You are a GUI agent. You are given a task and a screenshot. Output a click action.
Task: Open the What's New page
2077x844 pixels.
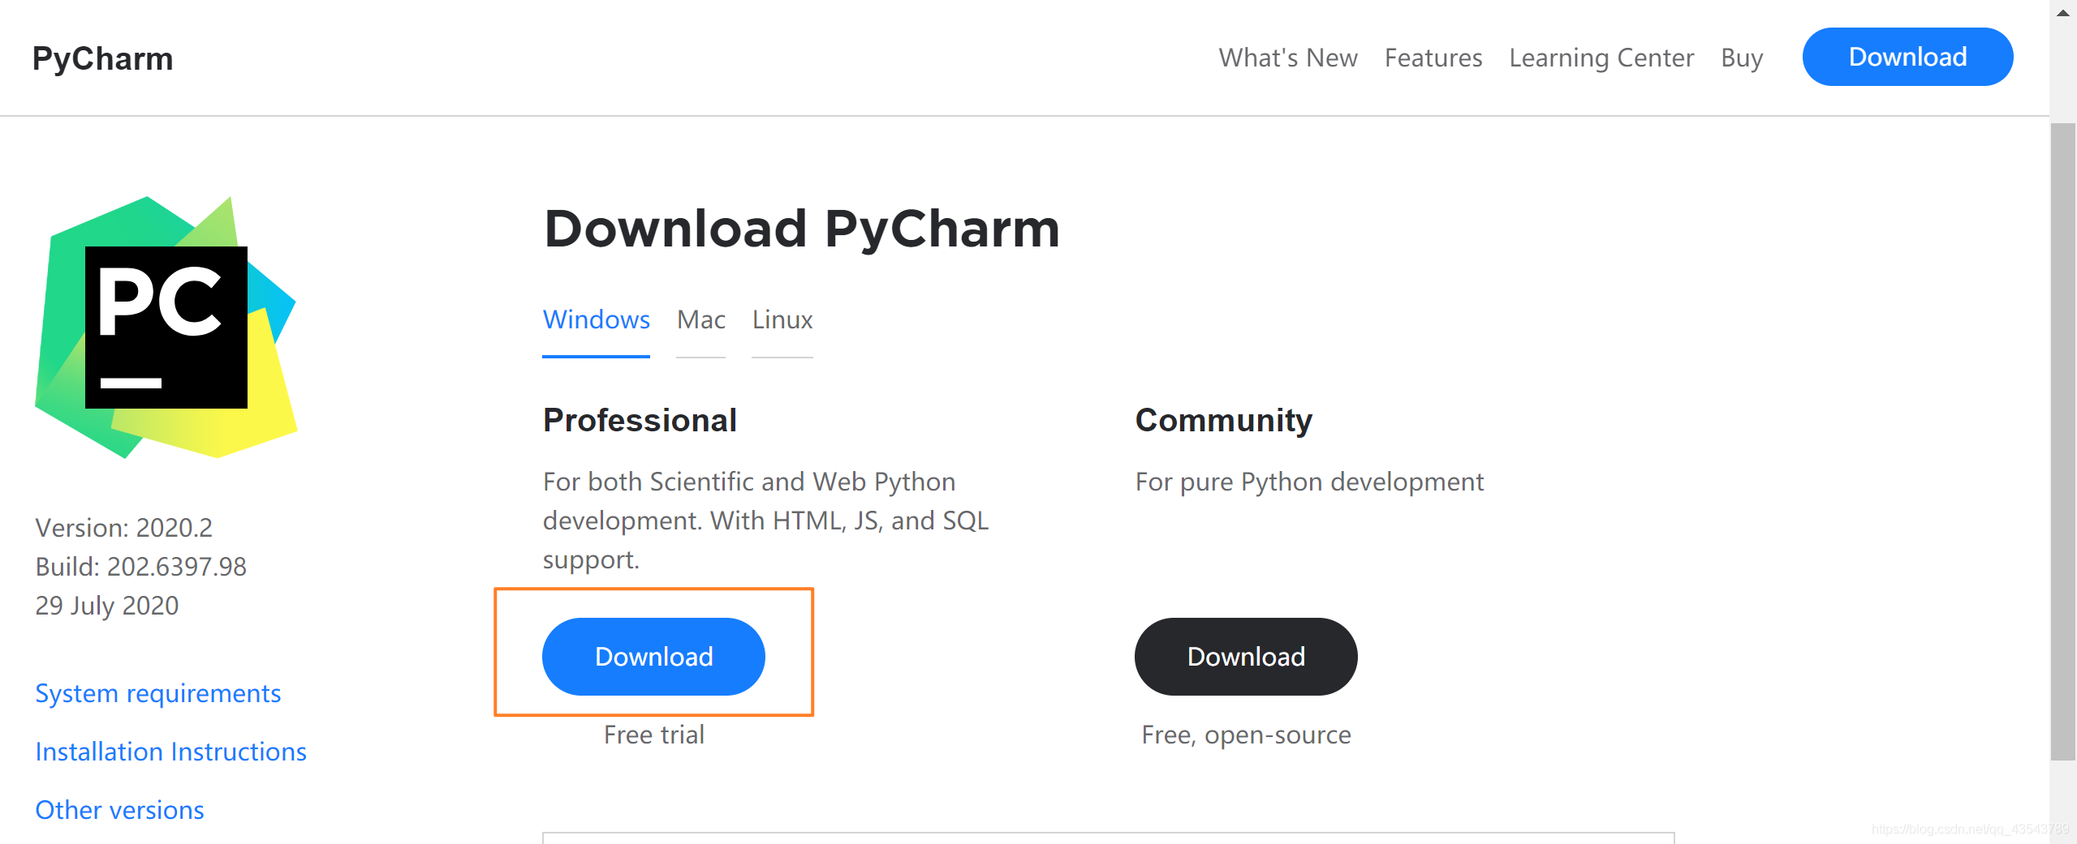tap(1287, 58)
